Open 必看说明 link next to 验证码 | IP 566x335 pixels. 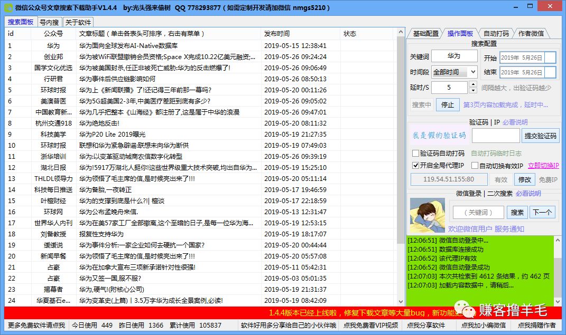[515, 122]
